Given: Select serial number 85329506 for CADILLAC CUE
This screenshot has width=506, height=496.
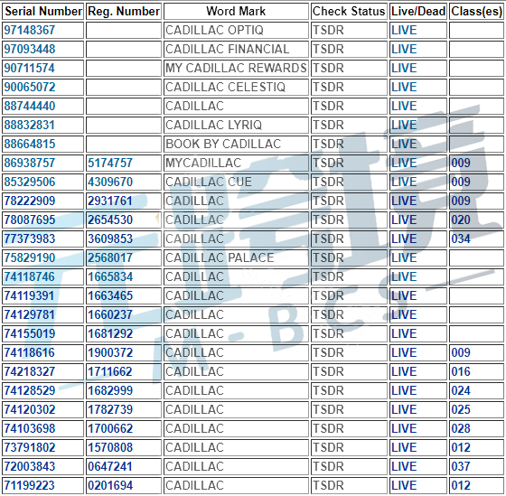Looking at the screenshot, I should (29, 182).
